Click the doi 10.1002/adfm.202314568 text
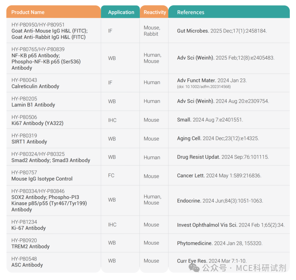Image resolution: width=296 pixels, height=280 pixels. pos(204,87)
